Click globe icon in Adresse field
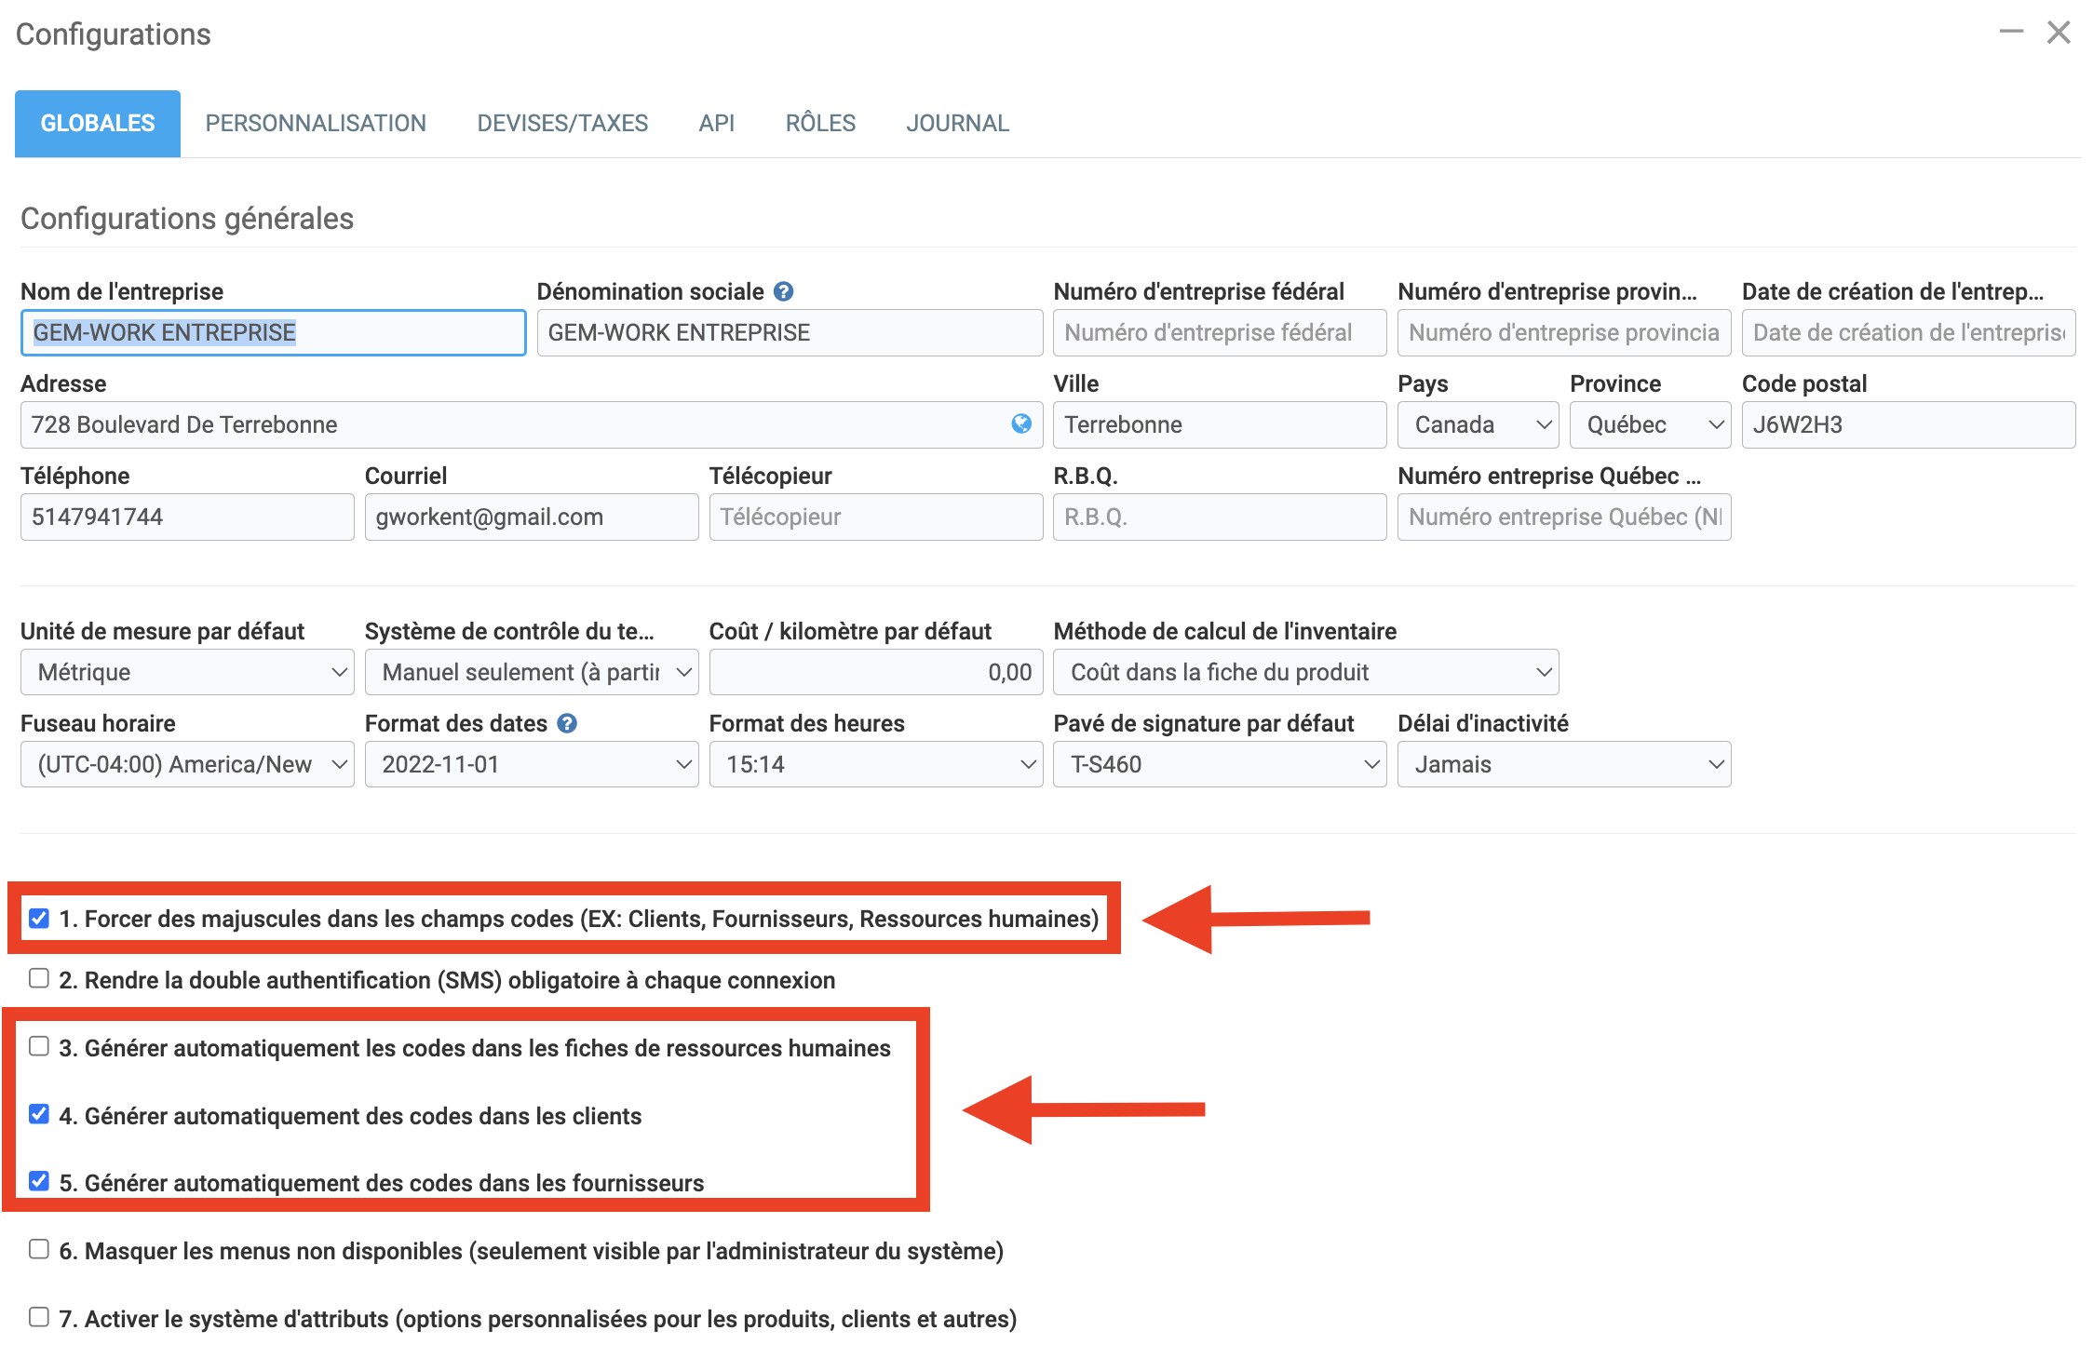This screenshot has width=2093, height=1357. click(x=1021, y=424)
